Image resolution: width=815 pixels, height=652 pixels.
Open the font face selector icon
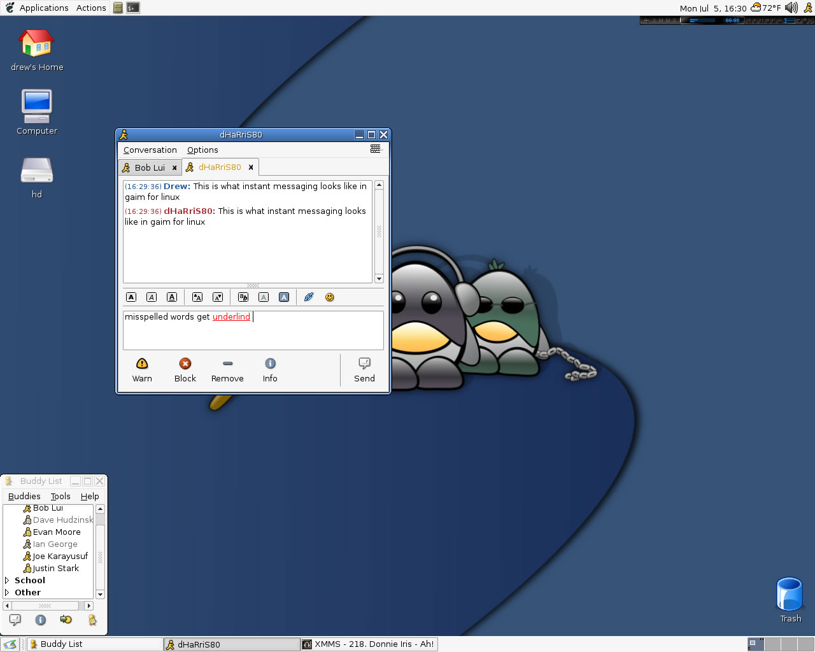(x=243, y=297)
